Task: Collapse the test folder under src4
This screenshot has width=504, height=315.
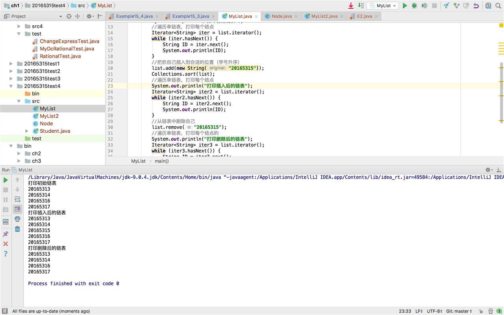Action: click(19, 34)
